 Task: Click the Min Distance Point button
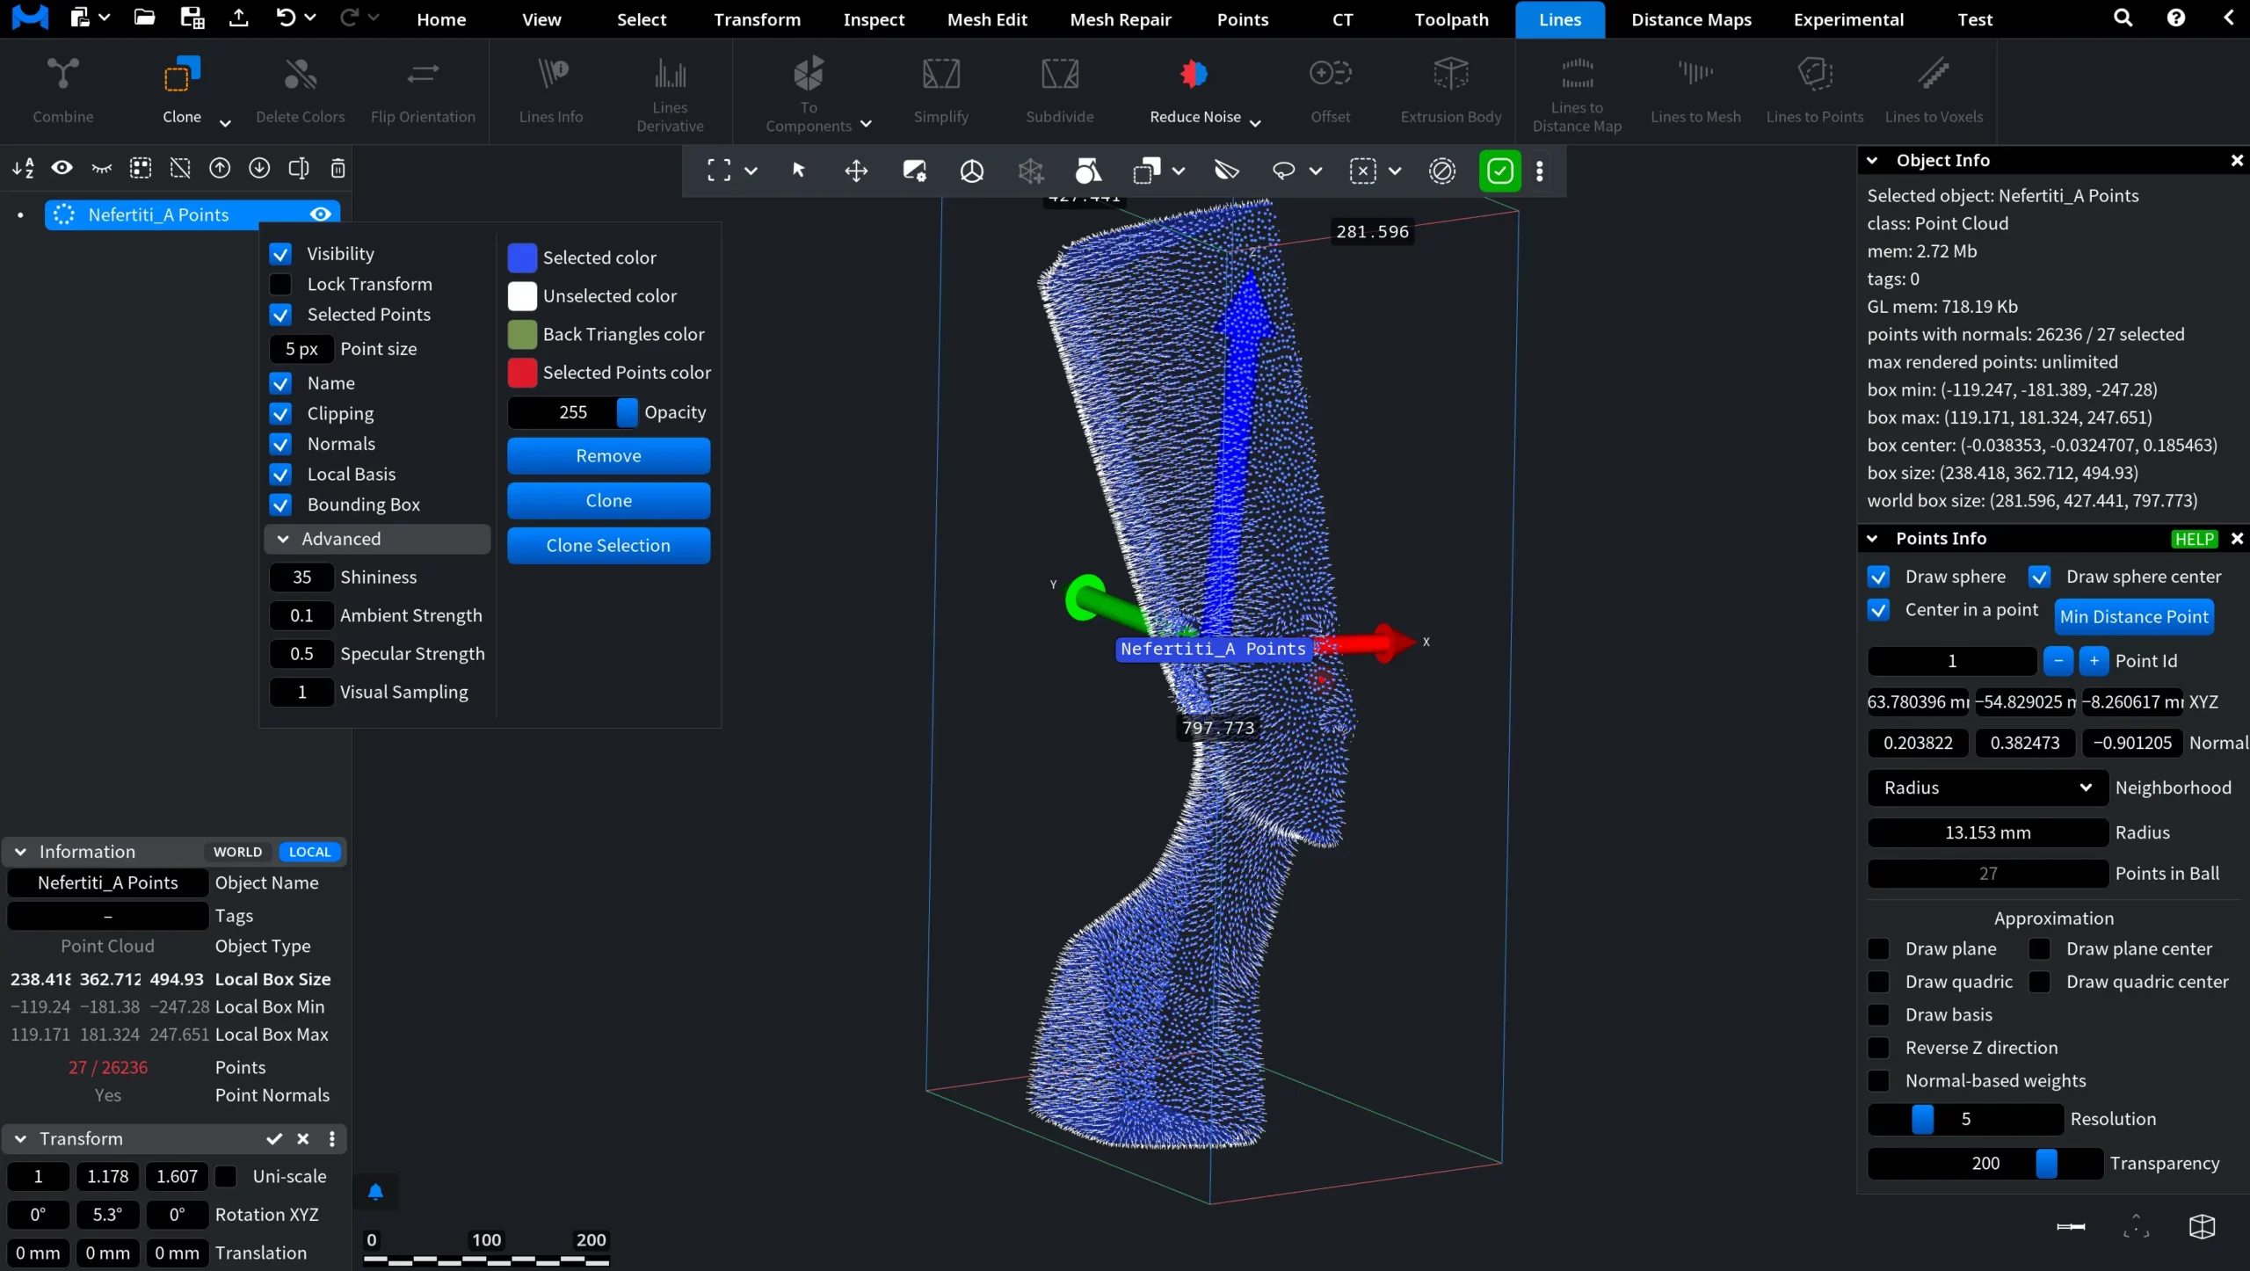pyautogui.click(x=2134, y=616)
